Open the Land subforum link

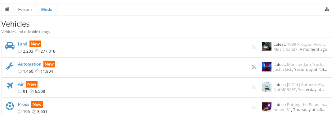23,44
